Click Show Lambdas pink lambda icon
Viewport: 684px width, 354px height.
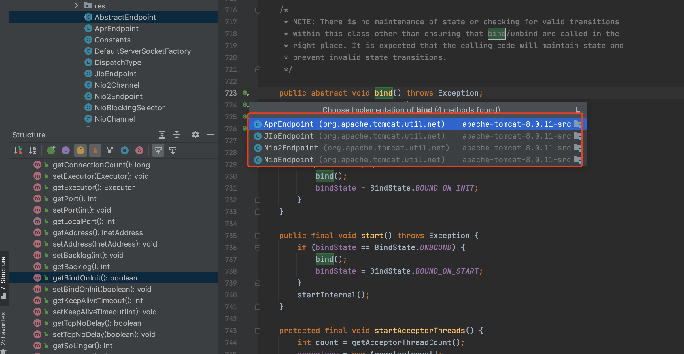tap(139, 150)
